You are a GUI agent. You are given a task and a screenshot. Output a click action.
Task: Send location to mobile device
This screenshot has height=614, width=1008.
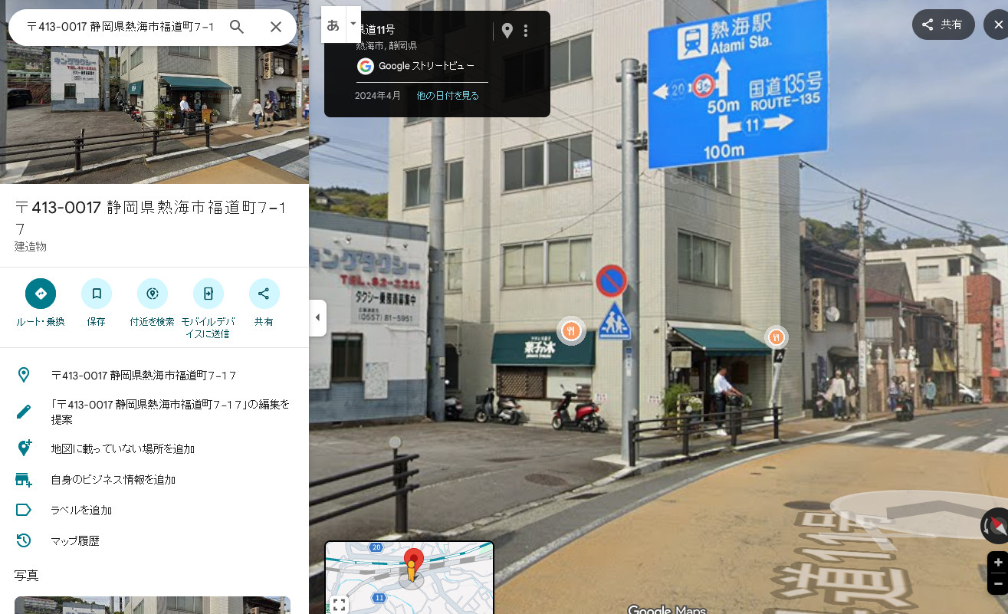208,294
